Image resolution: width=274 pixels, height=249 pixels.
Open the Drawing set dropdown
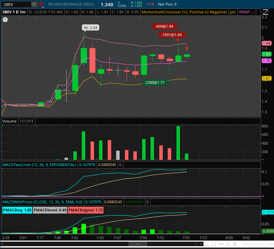point(258,244)
